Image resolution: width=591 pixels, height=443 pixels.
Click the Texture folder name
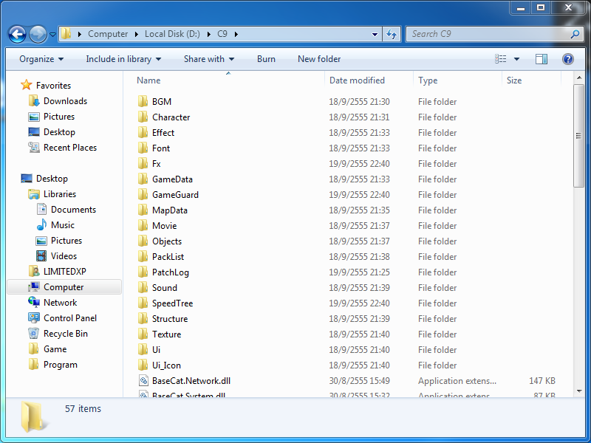pyautogui.click(x=167, y=334)
